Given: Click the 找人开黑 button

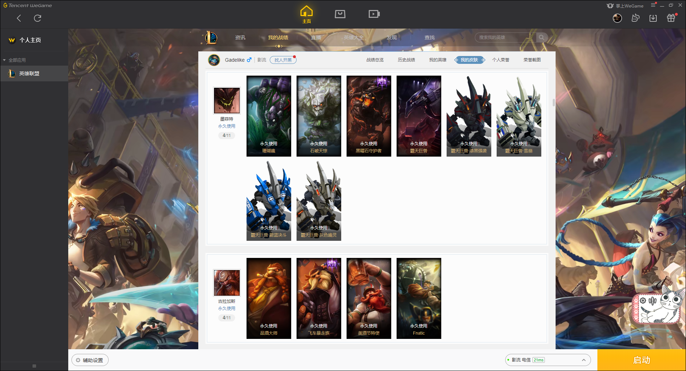Looking at the screenshot, I should pos(283,60).
